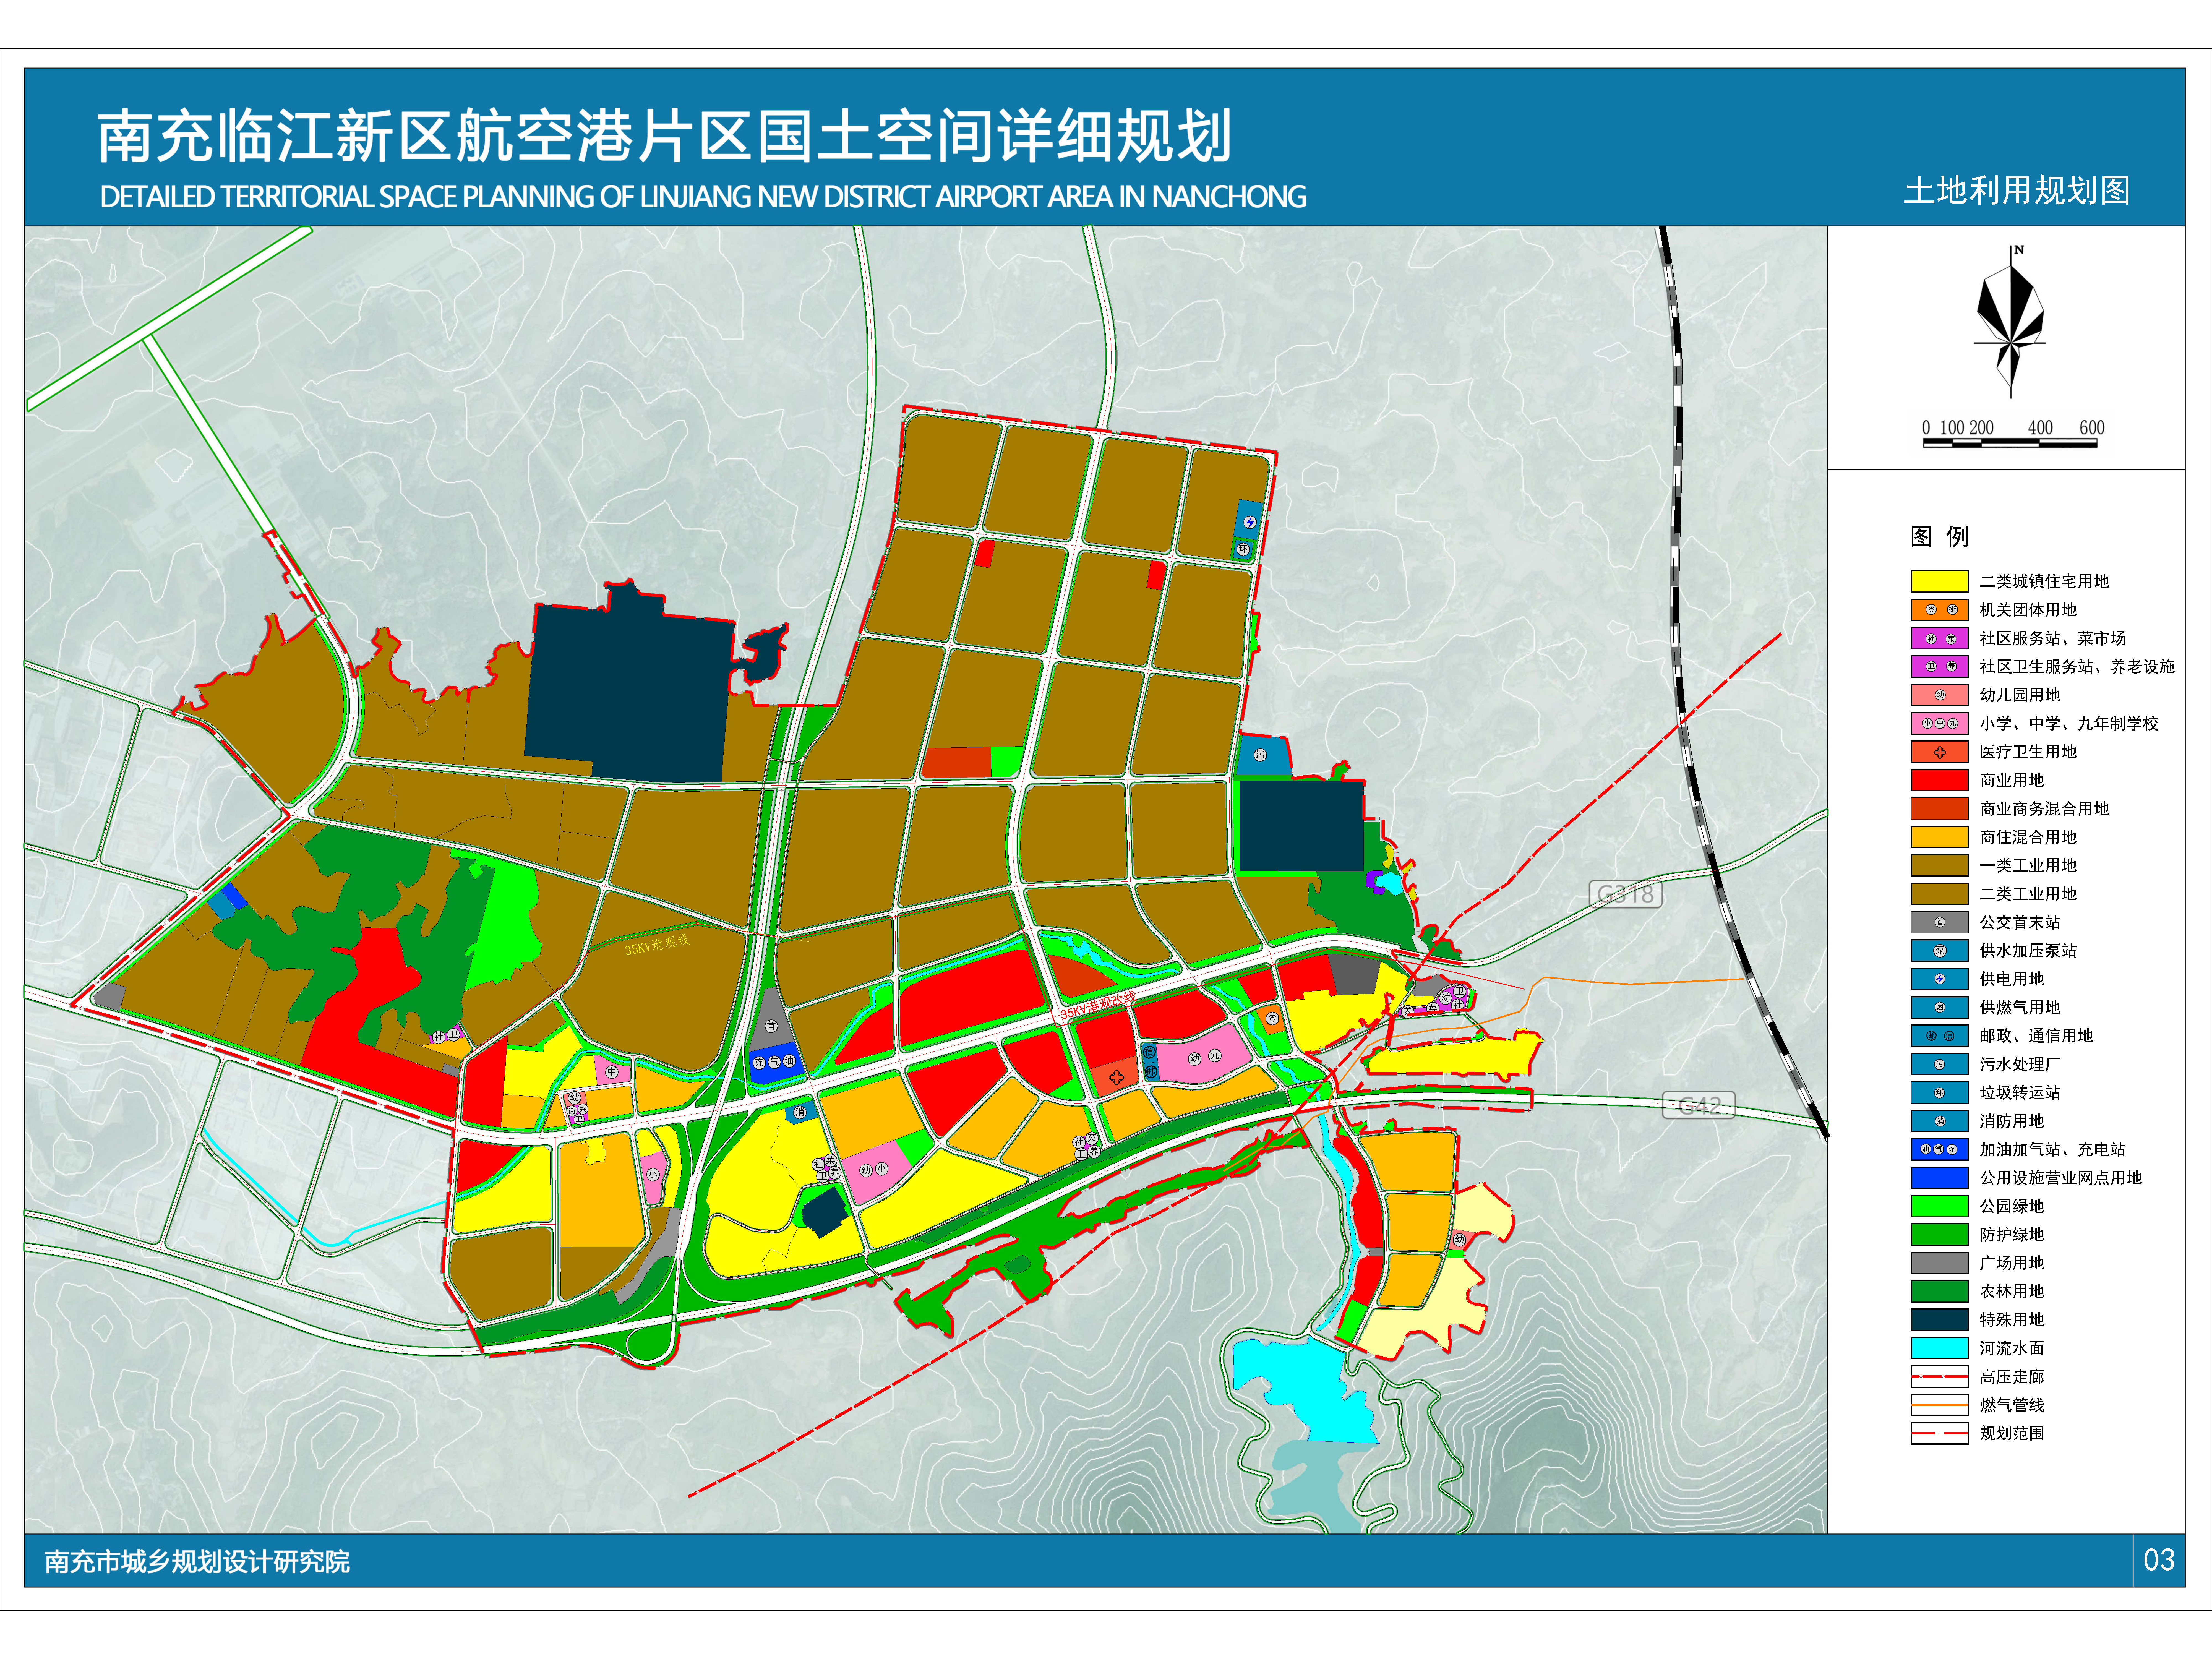Click the 机关团体用地 legend icon
This screenshot has height=1659, width=2212.
[x=1939, y=610]
